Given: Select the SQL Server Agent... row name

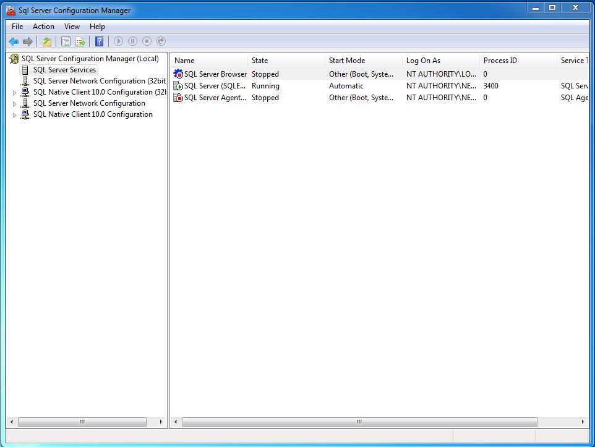Looking at the screenshot, I should click(215, 98).
